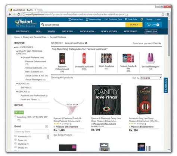The image size is (177, 156).
Task: Click the browser back arrow
Action: [10, 14]
